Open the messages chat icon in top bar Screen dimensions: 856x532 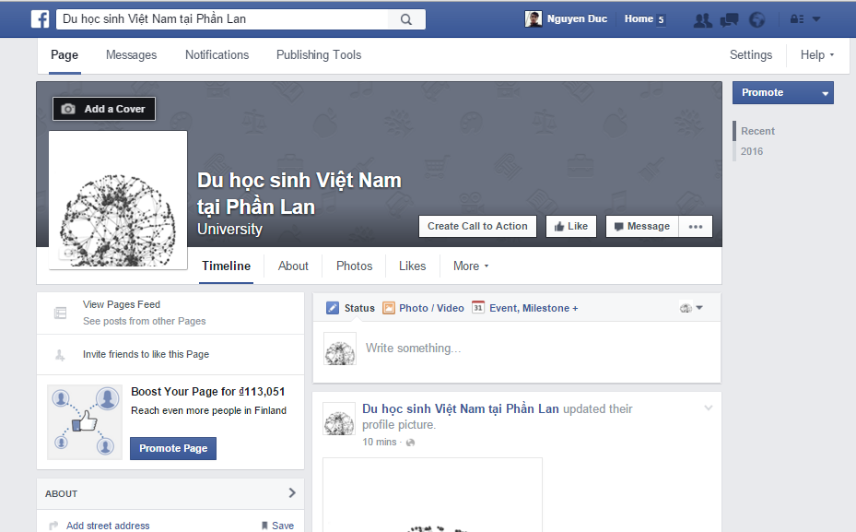(x=729, y=21)
